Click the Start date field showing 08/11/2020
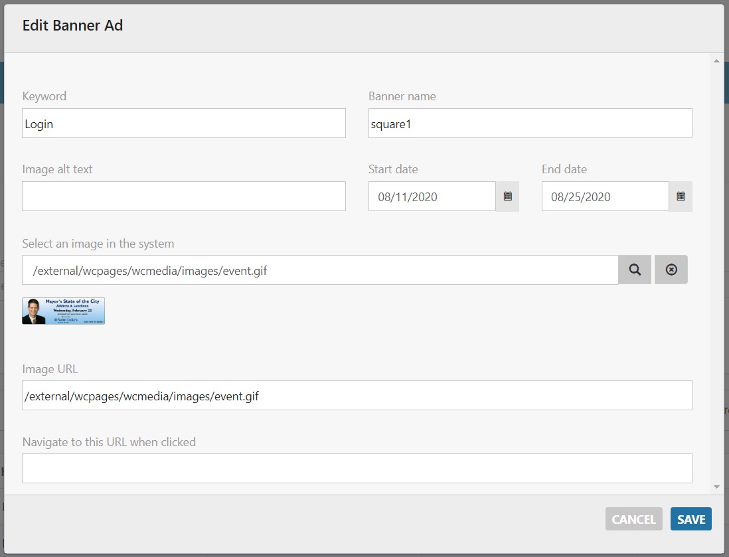Viewport: 729px width, 557px height. point(432,197)
